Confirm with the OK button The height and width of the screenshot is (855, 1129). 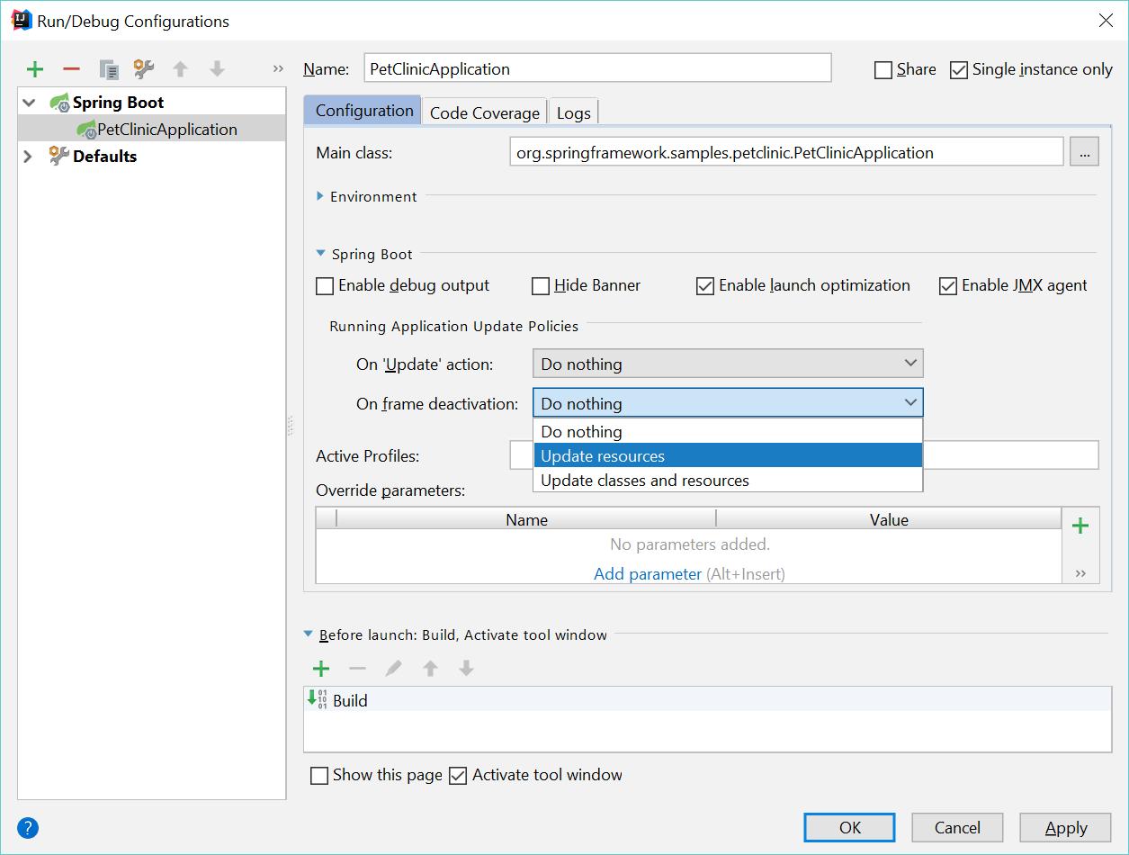click(849, 828)
